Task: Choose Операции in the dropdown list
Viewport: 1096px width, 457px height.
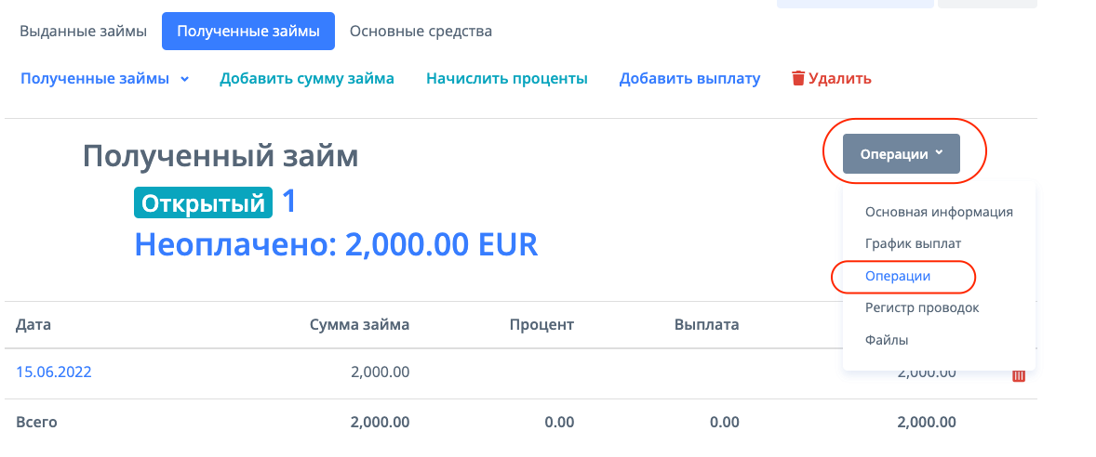Action: (898, 276)
